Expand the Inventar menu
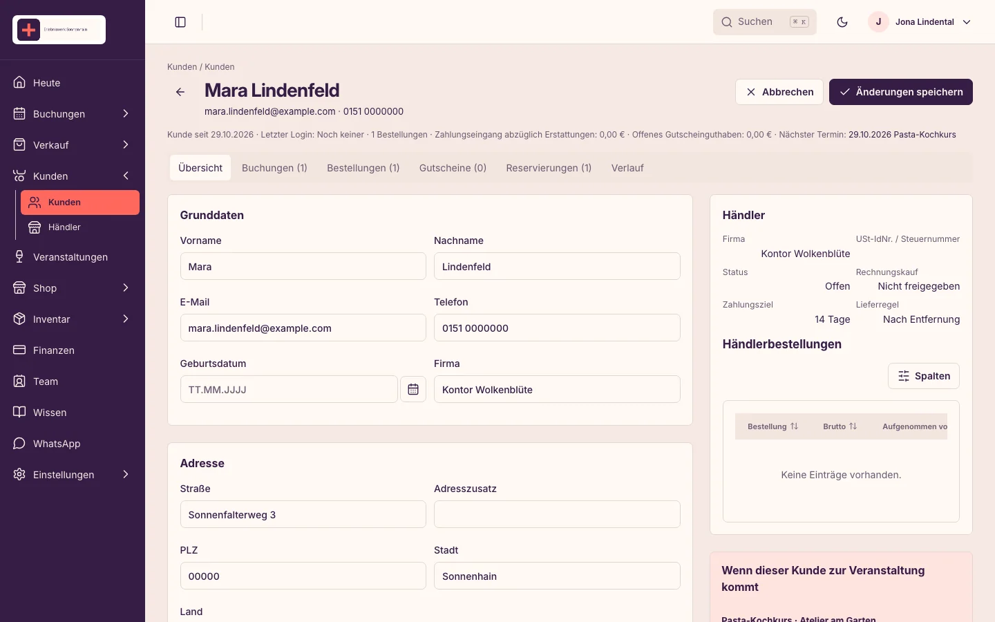The height and width of the screenshot is (622, 995). pos(73,319)
